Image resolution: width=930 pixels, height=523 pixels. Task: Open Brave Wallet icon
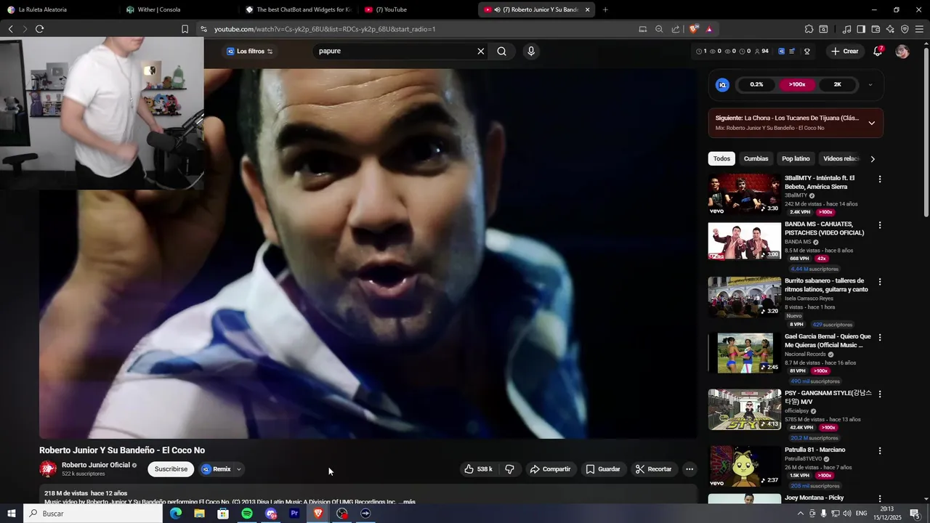click(876, 29)
